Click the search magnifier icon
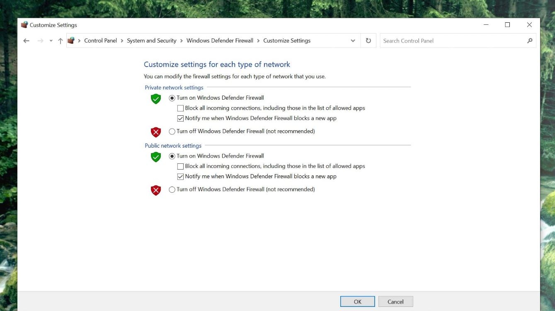555x311 pixels. pos(530,41)
